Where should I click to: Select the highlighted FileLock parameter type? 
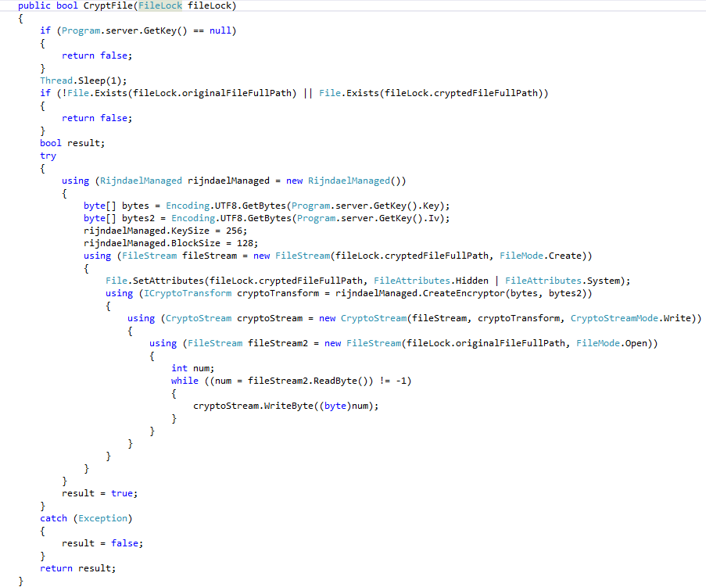coord(160,5)
